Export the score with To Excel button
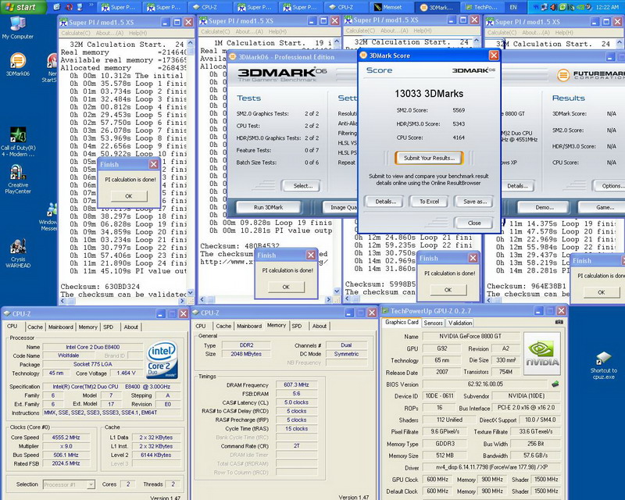 (429, 202)
